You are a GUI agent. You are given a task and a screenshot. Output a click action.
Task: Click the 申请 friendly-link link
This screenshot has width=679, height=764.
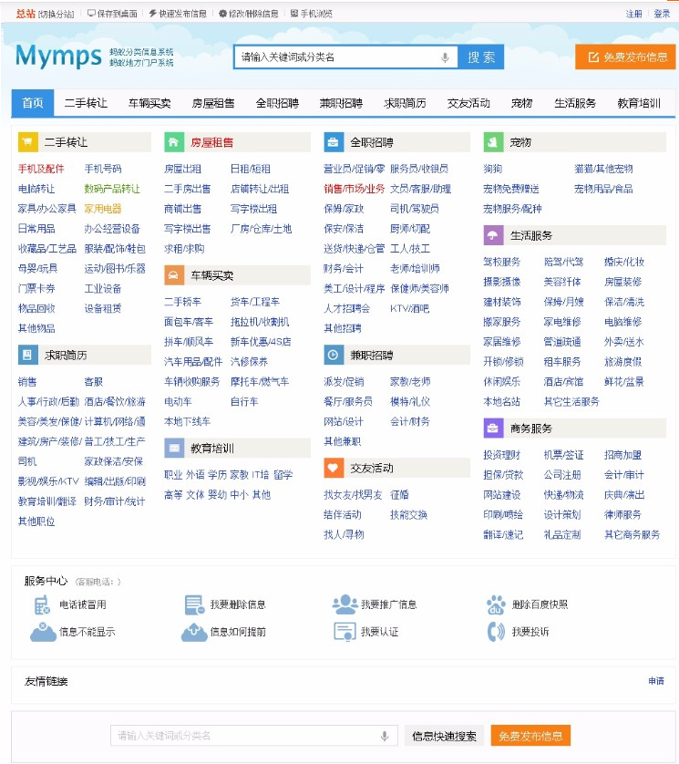tap(655, 681)
